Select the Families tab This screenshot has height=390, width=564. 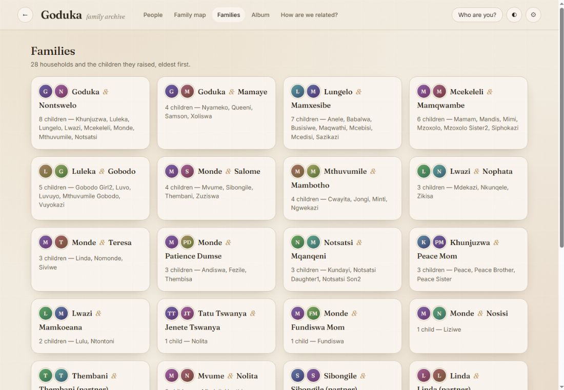pyautogui.click(x=229, y=15)
